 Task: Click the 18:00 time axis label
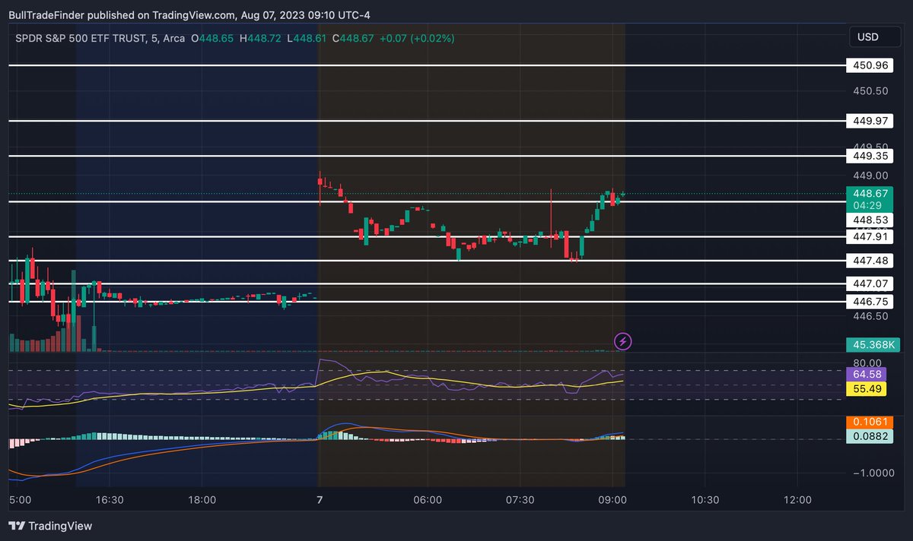pos(202,499)
